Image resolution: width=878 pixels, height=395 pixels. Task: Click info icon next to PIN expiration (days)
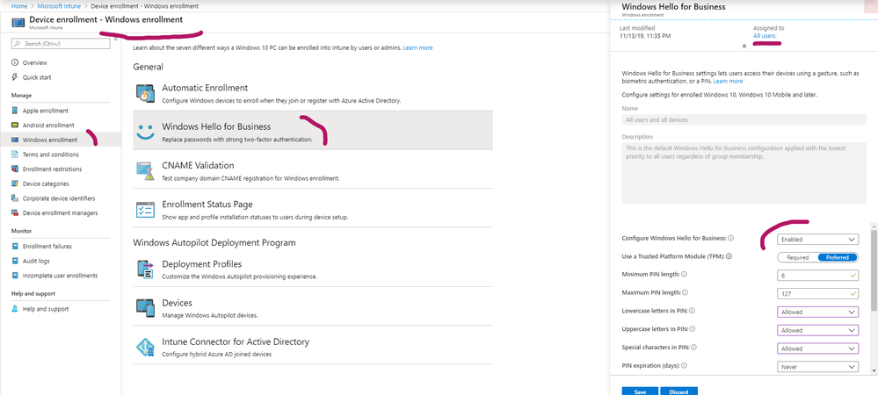(x=684, y=365)
